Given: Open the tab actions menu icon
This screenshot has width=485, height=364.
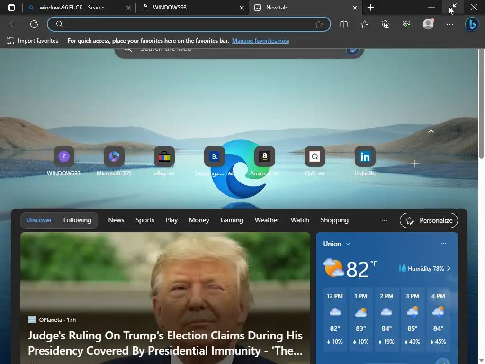Looking at the screenshot, I should pyautogui.click(x=11, y=8).
